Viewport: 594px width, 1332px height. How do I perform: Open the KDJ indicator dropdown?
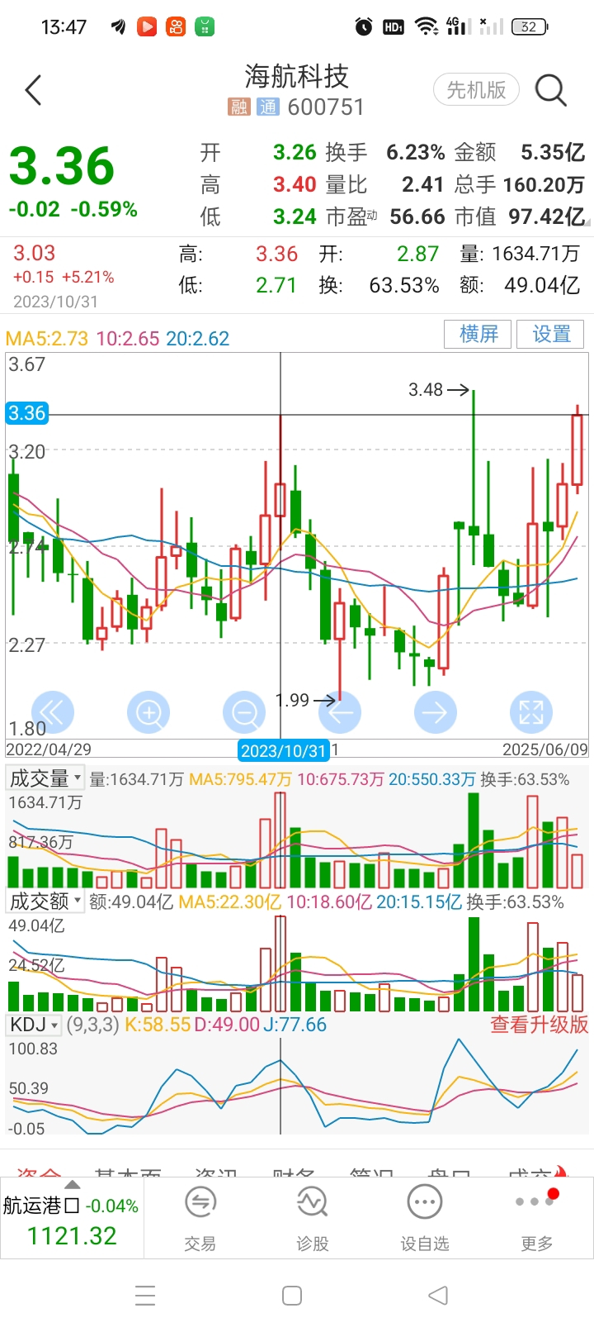[34, 1025]
